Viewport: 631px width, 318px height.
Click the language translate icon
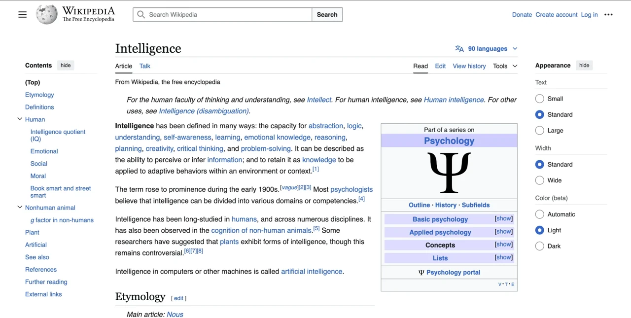tap(459, 49)
